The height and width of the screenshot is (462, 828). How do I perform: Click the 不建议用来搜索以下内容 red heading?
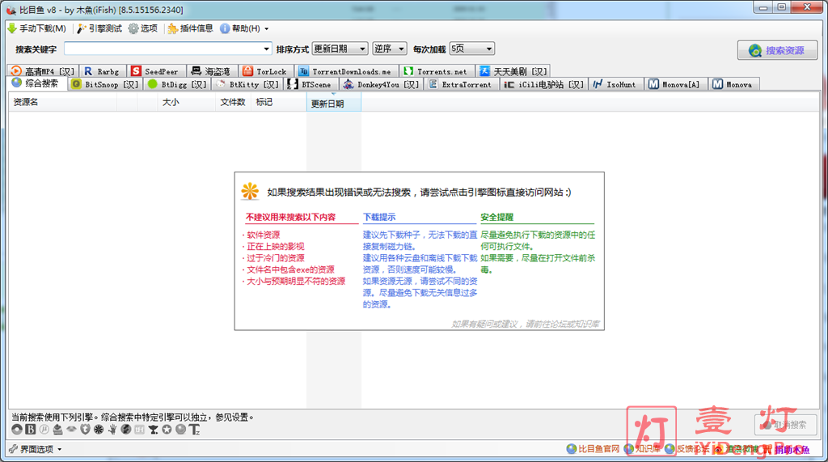tap(290, 218)
